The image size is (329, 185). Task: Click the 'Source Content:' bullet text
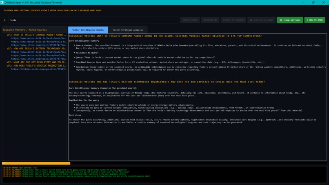[198, 47]
